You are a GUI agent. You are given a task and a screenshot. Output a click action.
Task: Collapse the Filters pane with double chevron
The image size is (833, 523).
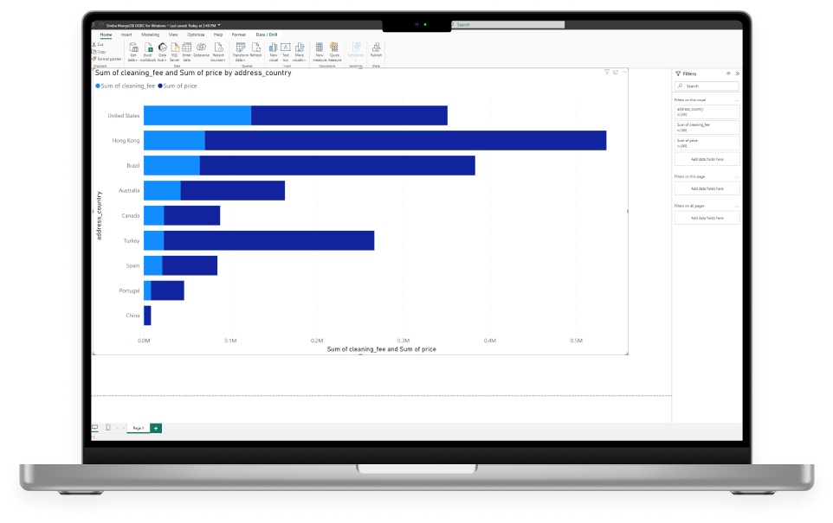737,73
